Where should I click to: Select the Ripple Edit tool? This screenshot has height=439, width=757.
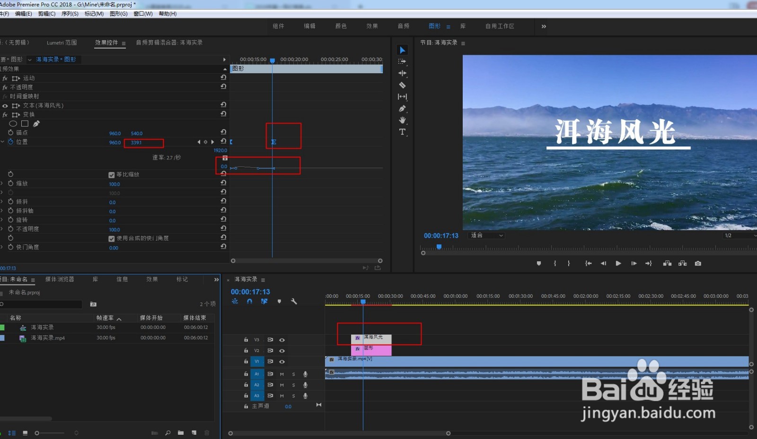(x=402, y=73)
